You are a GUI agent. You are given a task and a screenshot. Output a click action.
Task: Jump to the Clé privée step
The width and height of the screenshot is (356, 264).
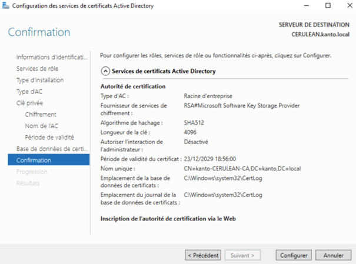29,103
